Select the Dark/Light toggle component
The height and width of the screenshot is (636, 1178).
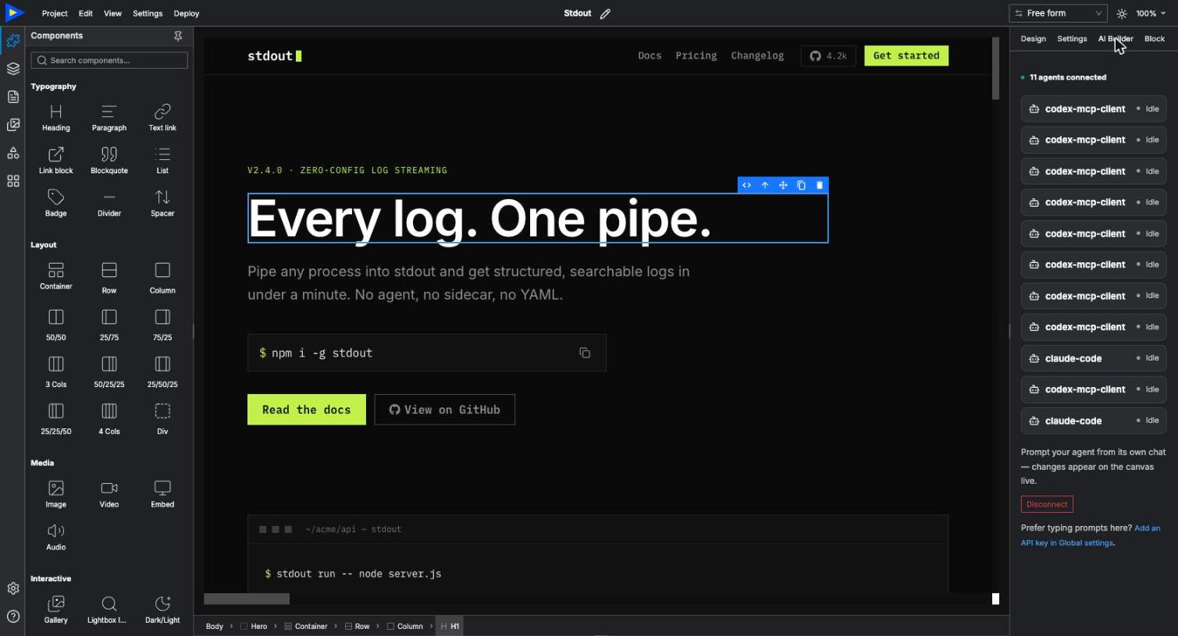162,610
